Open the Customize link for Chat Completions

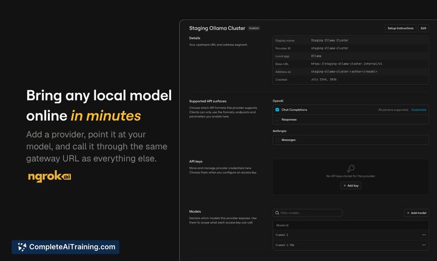point(418,110)
